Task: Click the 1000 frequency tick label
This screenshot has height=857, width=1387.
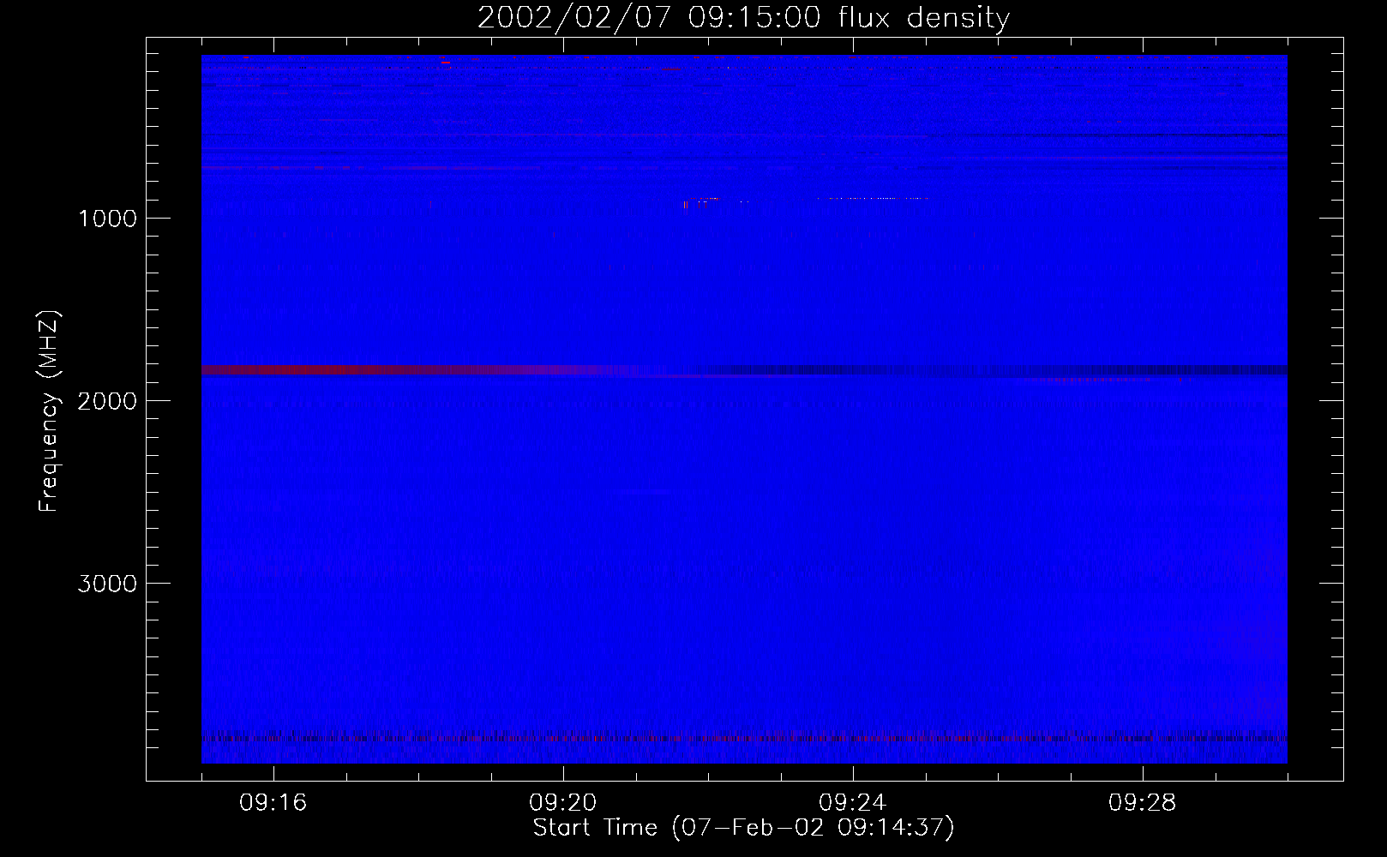Action: [x=107, y=219]
